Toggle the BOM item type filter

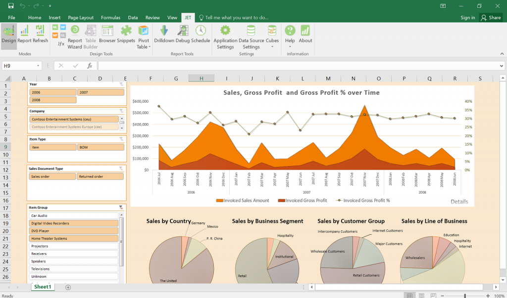pyautogui.click(x=101, y=147)
